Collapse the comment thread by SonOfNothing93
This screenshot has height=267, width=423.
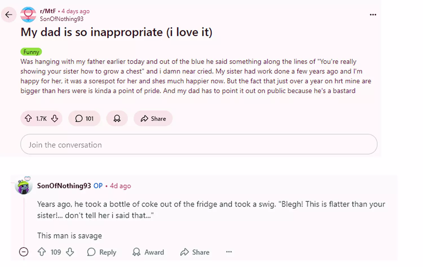[x=24, y=252]
